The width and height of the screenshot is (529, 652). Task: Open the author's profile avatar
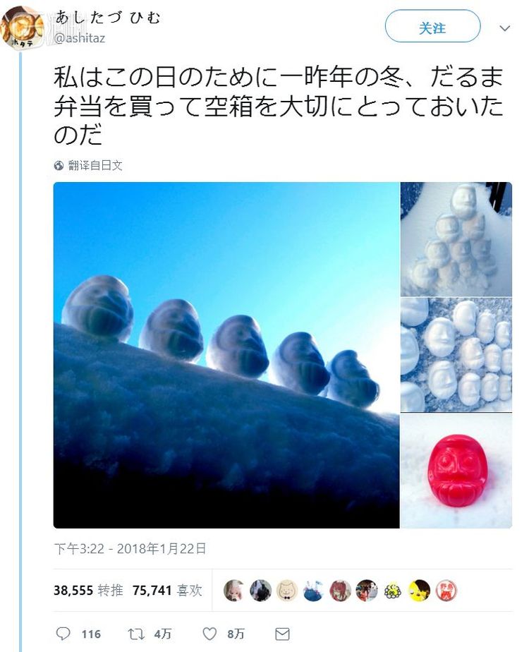point(22,28)
